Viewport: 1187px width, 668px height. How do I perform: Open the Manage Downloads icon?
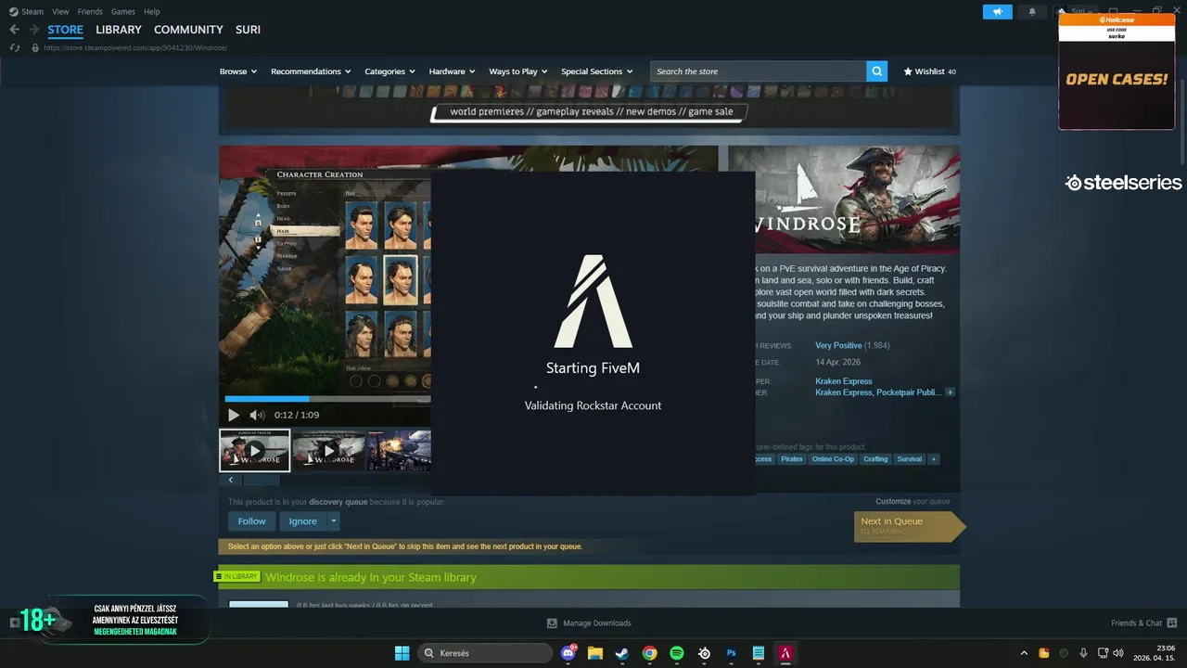click(552, 623)
